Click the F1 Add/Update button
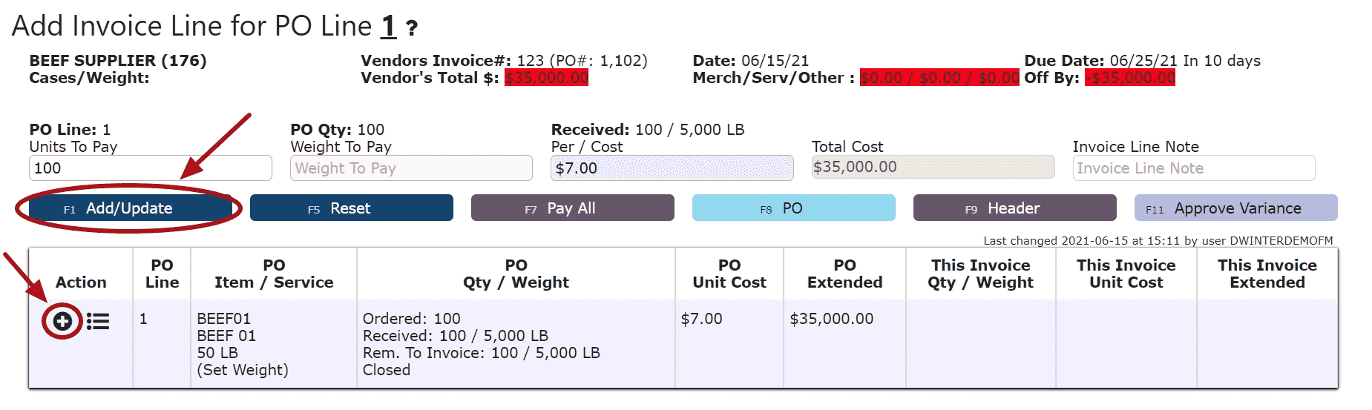The height and width of the screenshot is (410, 1372). coord(131,208)
